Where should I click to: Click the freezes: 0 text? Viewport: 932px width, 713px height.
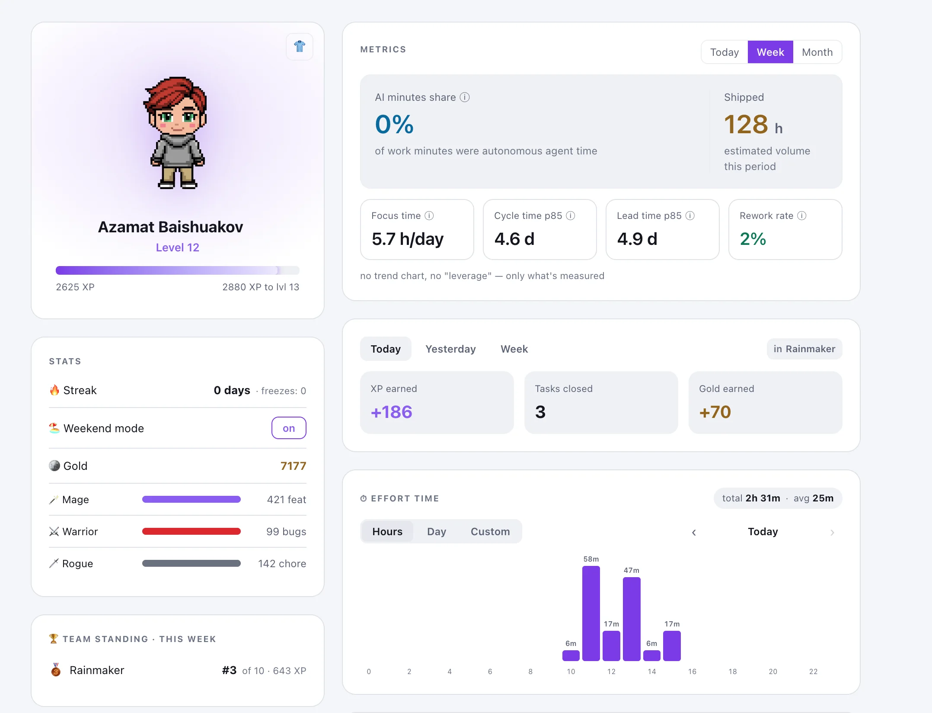click(x=284, y=391)
